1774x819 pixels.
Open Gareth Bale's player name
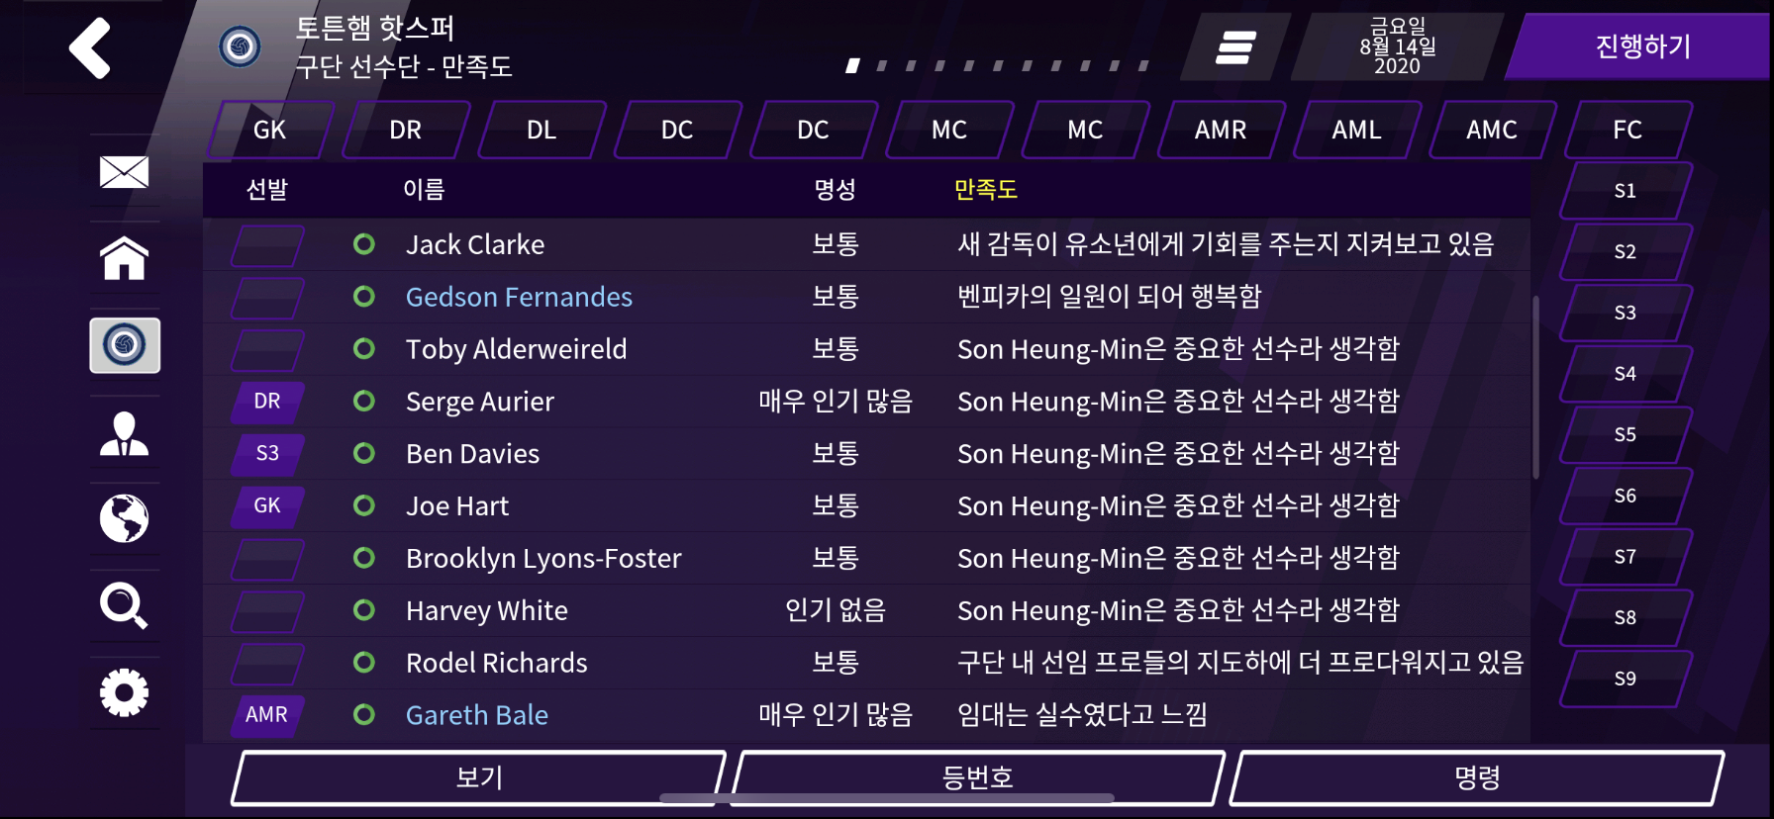tap(477, 715)
